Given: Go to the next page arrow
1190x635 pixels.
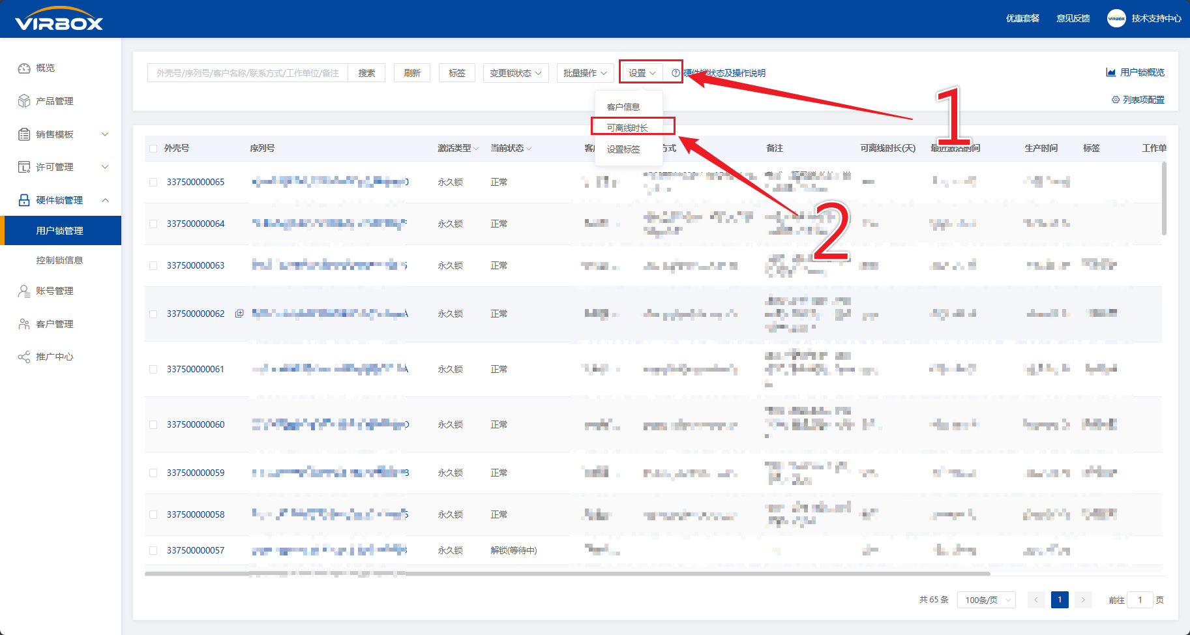Looking at the screenshot, I should 1083,600.
